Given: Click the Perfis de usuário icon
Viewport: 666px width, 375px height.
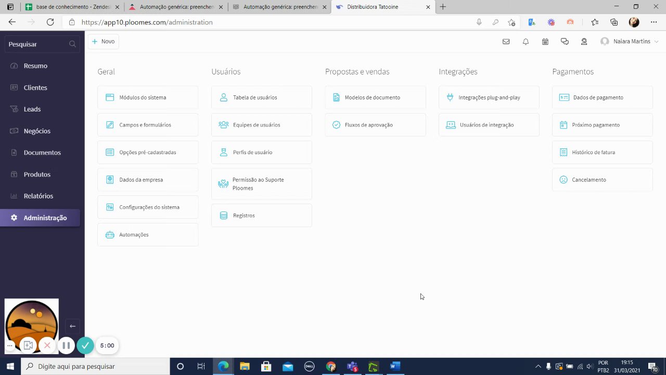Looking at the screenshot, I should pyautogui.click(x=224, y=153).
